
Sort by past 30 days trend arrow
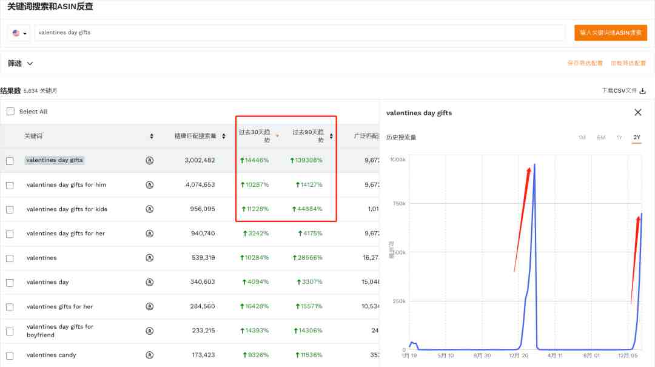277,136
